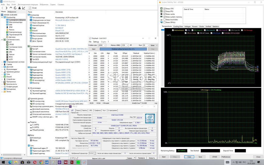The image size is (264, 165).
Task: Click Start in System Stability Test
Action: pos(164,157)
